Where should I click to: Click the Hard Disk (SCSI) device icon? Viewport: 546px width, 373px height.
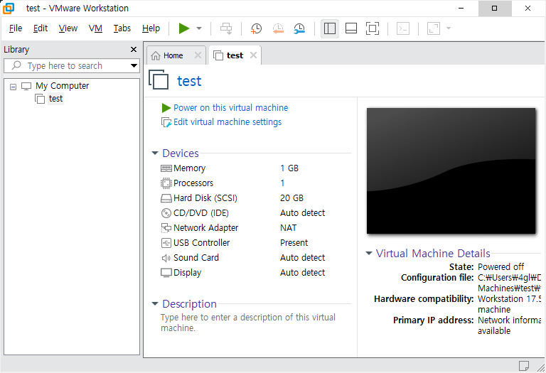tap(166, 198)
